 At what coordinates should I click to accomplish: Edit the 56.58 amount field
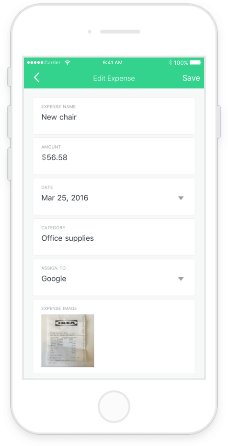[114, 156]
